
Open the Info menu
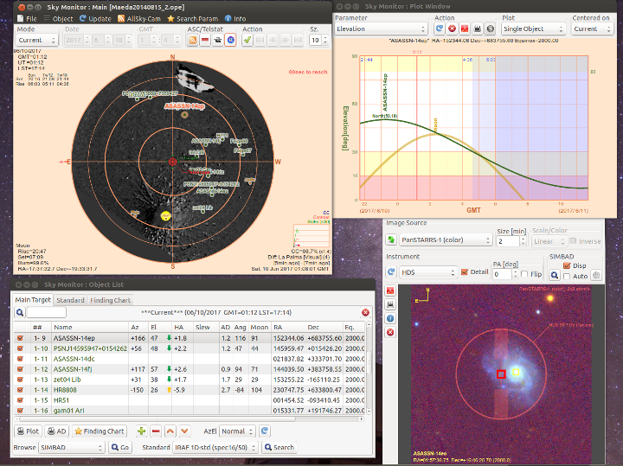point(235,19)
